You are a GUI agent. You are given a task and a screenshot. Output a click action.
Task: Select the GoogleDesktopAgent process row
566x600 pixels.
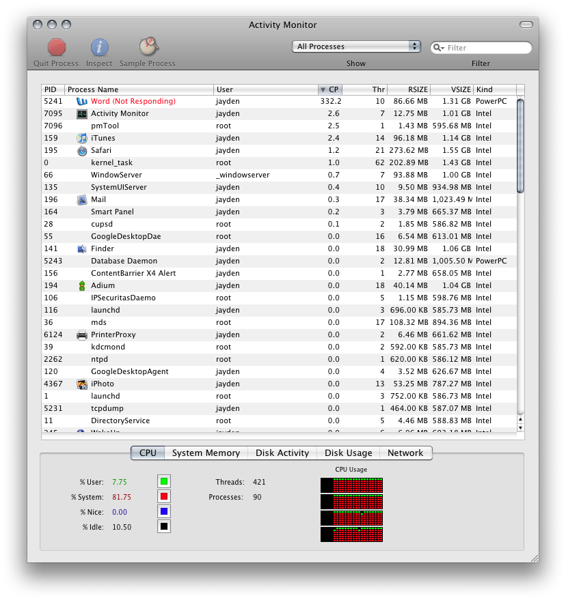pos(279,371)
